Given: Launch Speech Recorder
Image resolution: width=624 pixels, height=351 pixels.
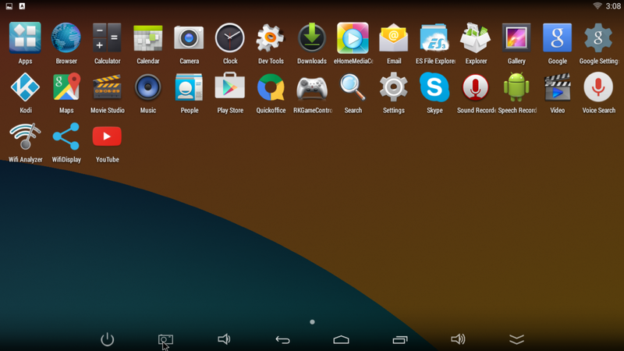Looking at the screenshot, I should coord(516,87).
